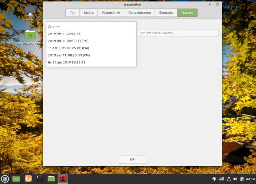
Task: Maximize the Настройки window
Action: coord(210,4)
